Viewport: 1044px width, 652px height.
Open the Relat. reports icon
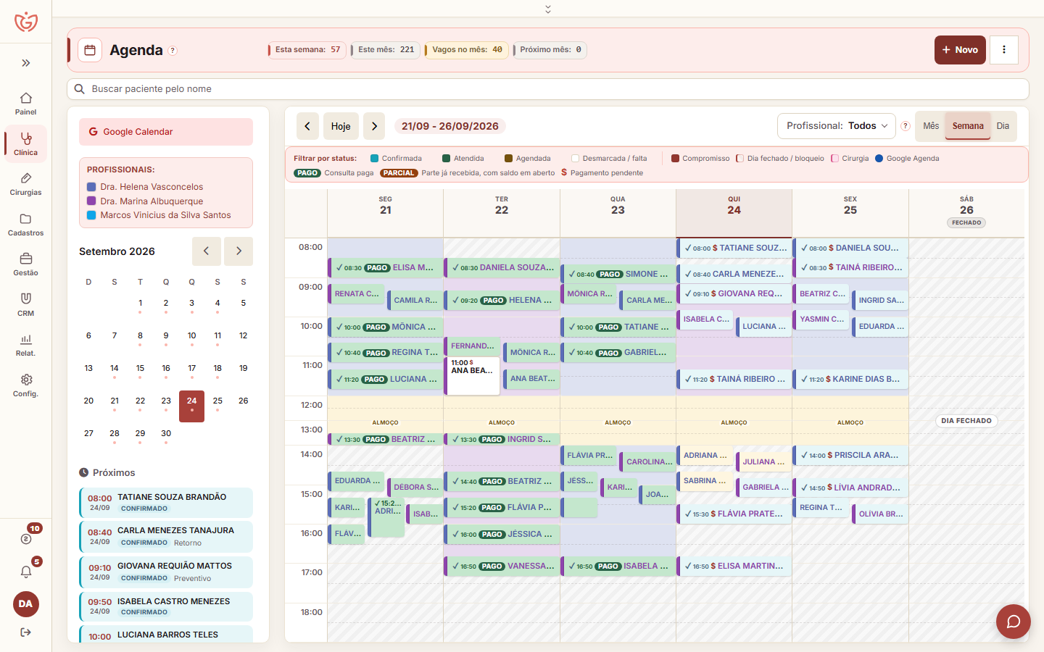(x=25, y=344)
